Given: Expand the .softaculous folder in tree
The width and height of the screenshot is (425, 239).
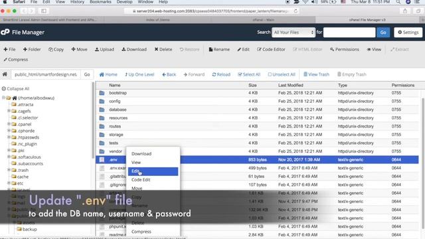Looking at the screenshot, I should tap(9, 157).
